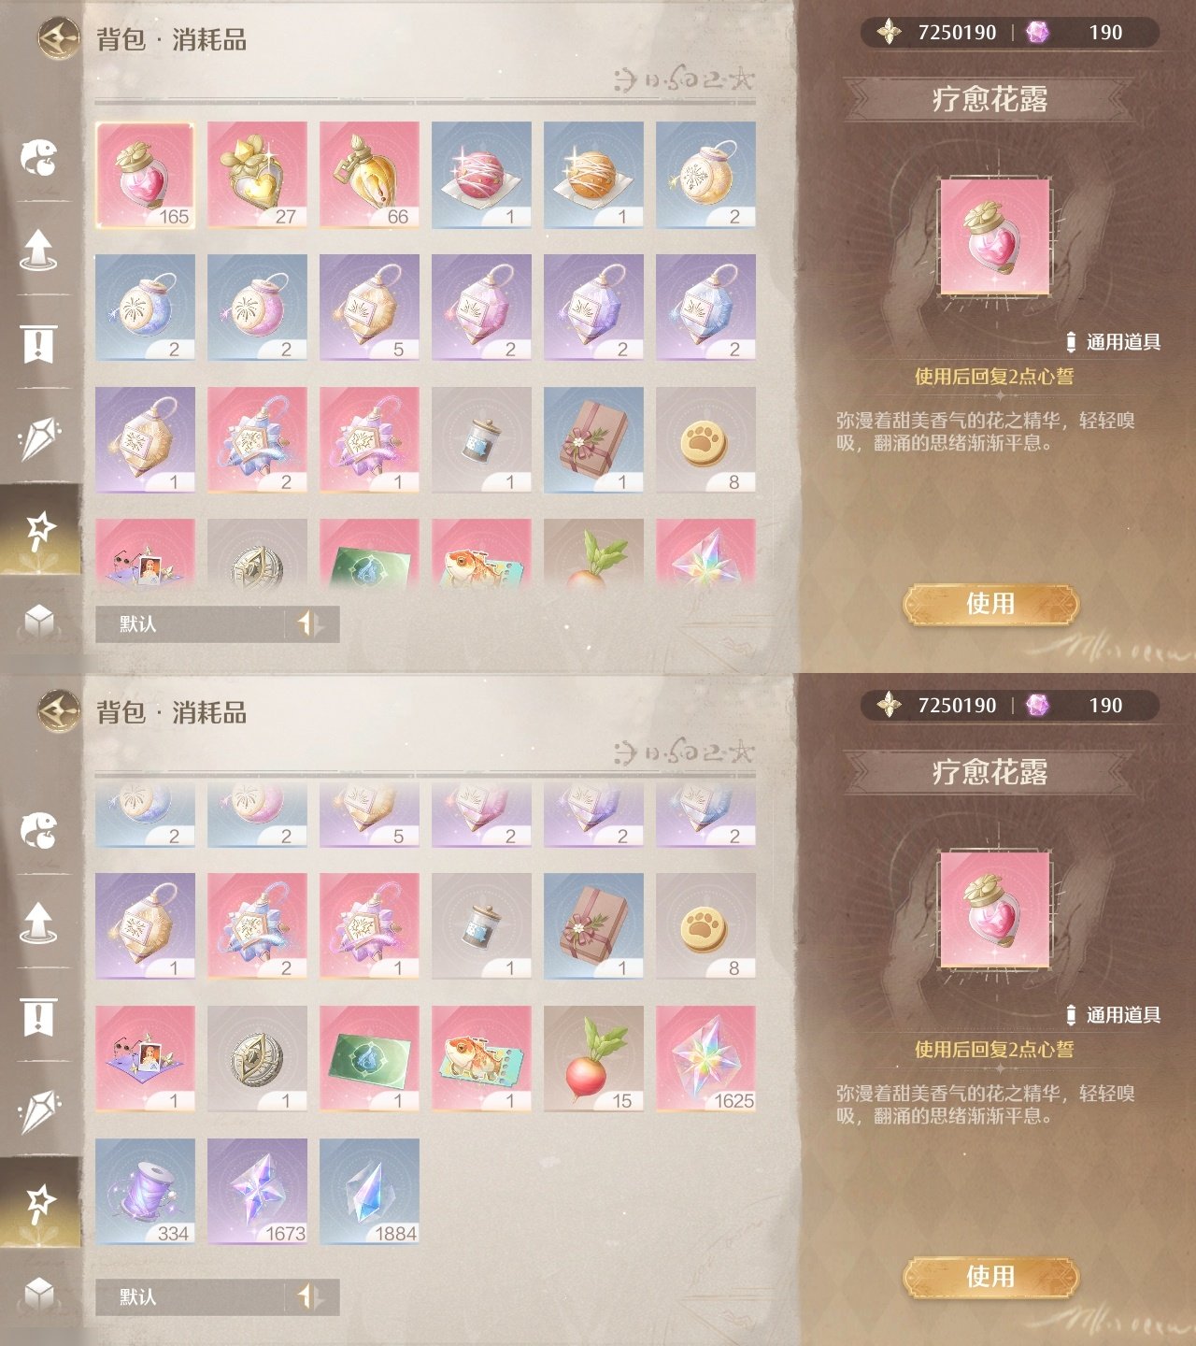Select the red radish item with count 15
1196x1346 pixels.
pyautogui.click(x=593, y=1059)
